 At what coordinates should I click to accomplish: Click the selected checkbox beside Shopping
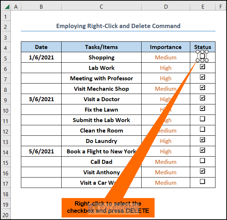click(202, 56)
